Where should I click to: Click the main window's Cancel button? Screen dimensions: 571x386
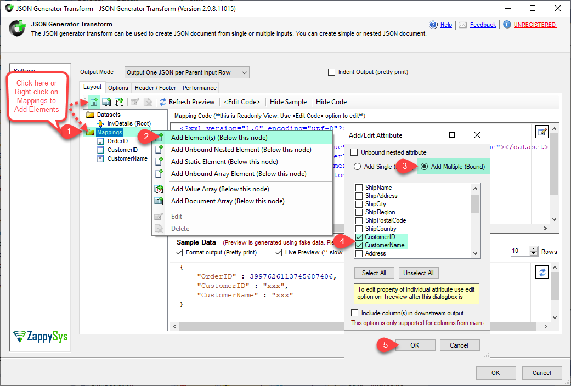point(541,373)
